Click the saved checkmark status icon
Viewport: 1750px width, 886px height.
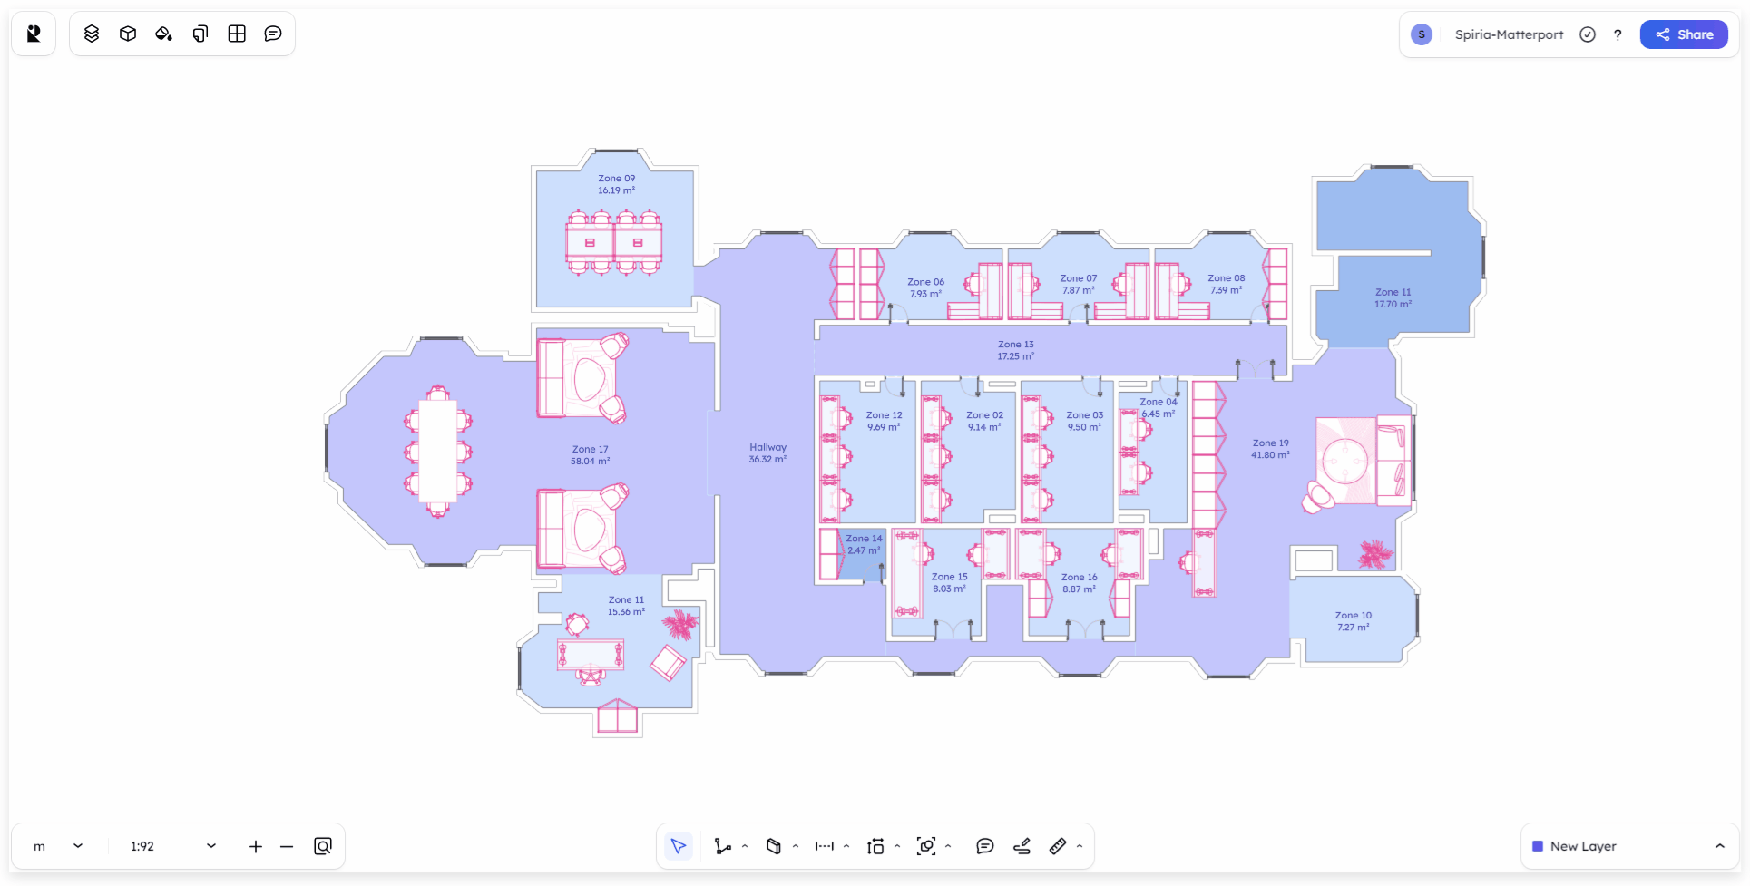(x=1588, y=34)
